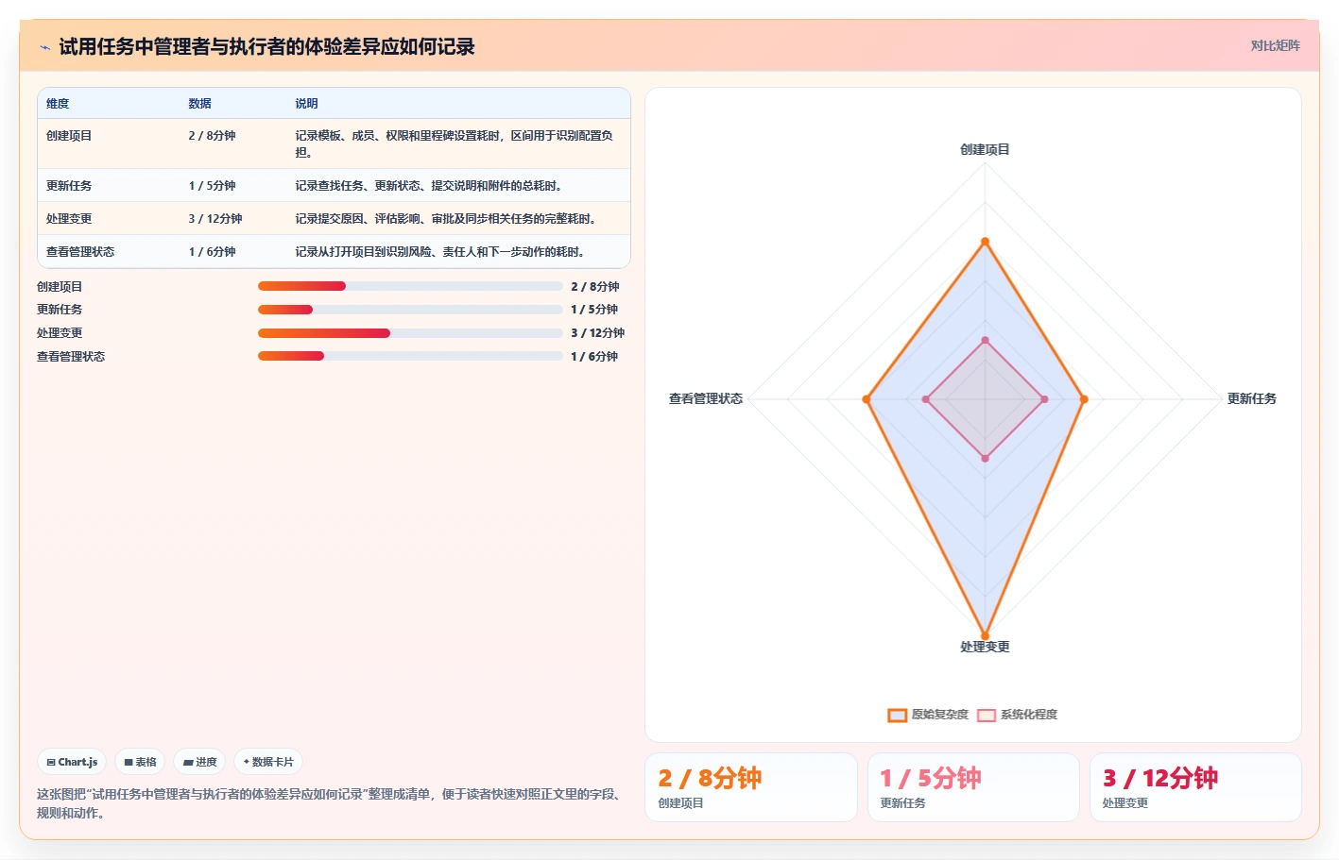Click description starting 记录从打开项目
Image resolution: width=1339 pixels, height=860 pixels.
pos(442,252)
